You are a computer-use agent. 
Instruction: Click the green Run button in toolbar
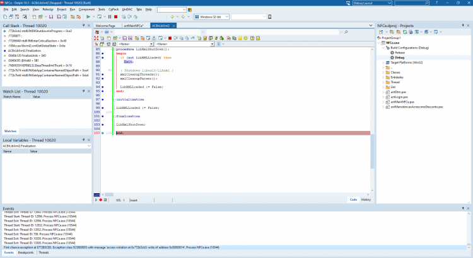[x=88, y=17]
